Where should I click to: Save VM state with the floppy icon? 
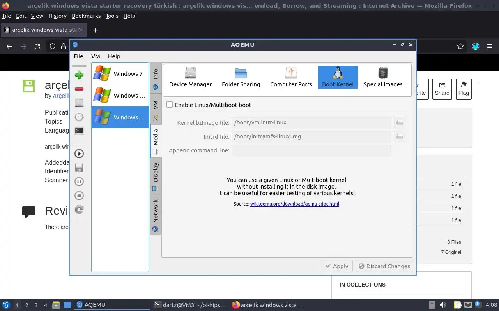tap(79, 168)
